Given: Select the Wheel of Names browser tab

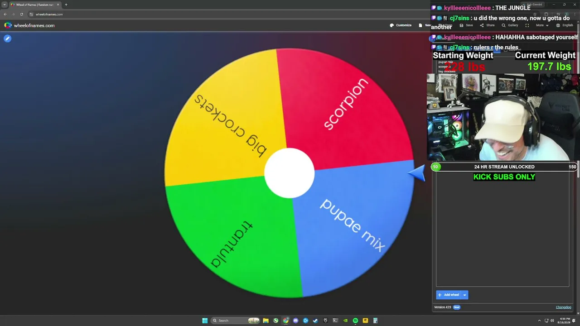Looking at the screenshot, I should [34, 5].
